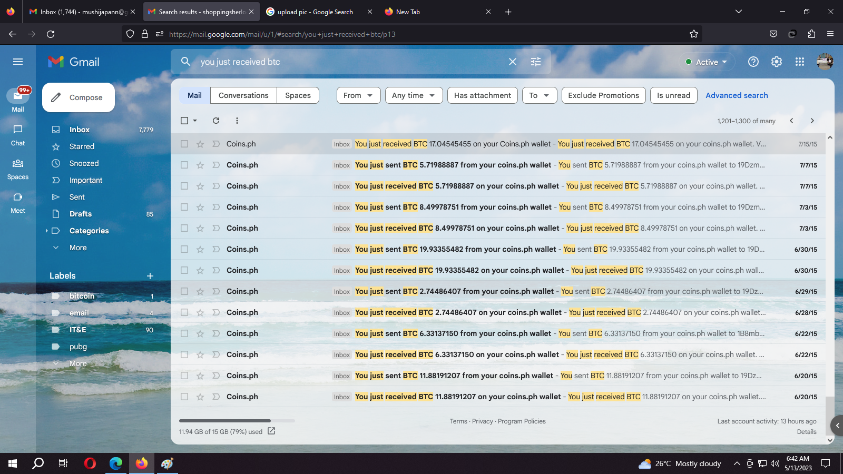This screenshot has width=843, height=474.
Task: Switch to the Spaces results tab
Action: point(298,95)
